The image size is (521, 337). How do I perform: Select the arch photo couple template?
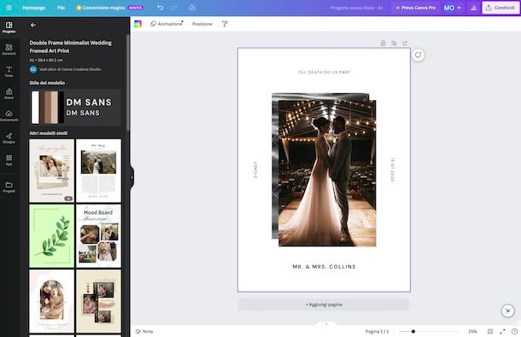(x=51, y=301)
